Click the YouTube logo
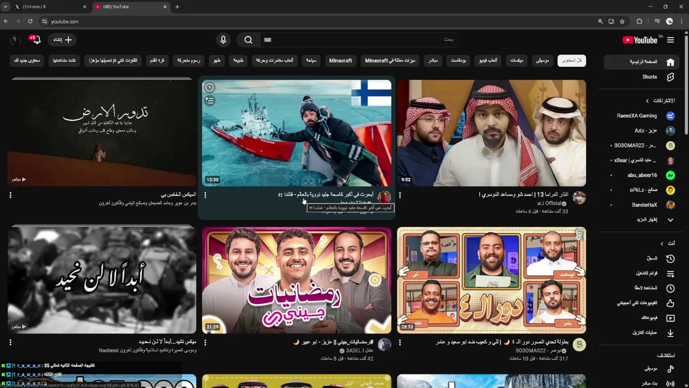 coord(639,40)
